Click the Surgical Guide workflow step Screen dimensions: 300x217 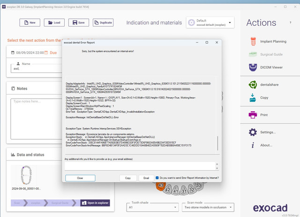click(x=60, y=203)
